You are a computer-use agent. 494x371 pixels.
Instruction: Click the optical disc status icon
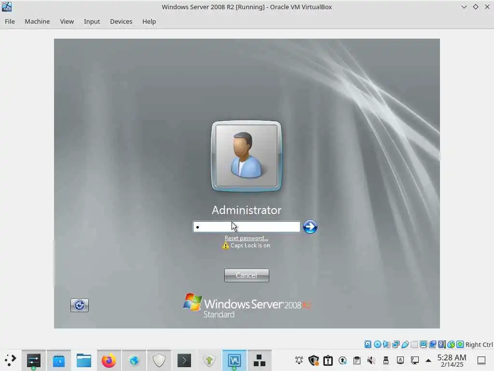(377, 344)
